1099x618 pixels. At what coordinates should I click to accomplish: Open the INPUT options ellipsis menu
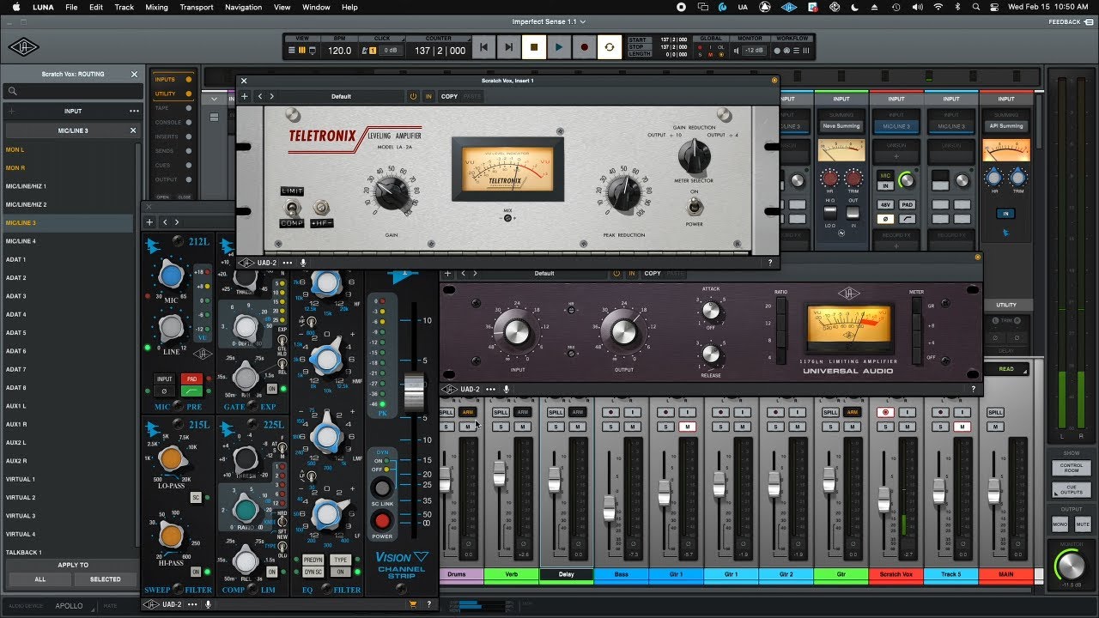point(134,111)
